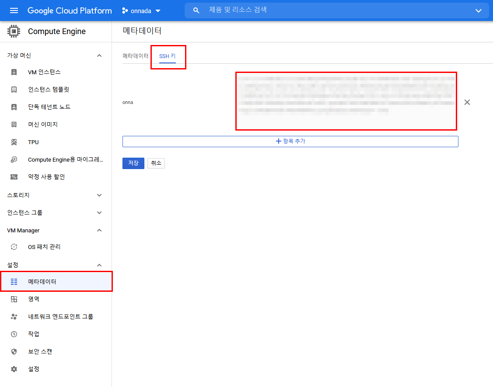Click the 저장 button

pos(133,163)
